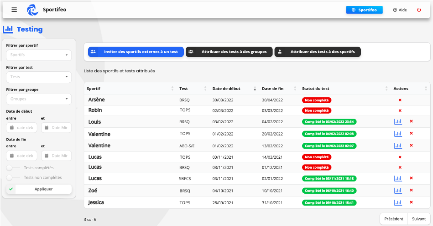
Task: View results chart for Jessica TOPS test
Action: tap(398, 203)
